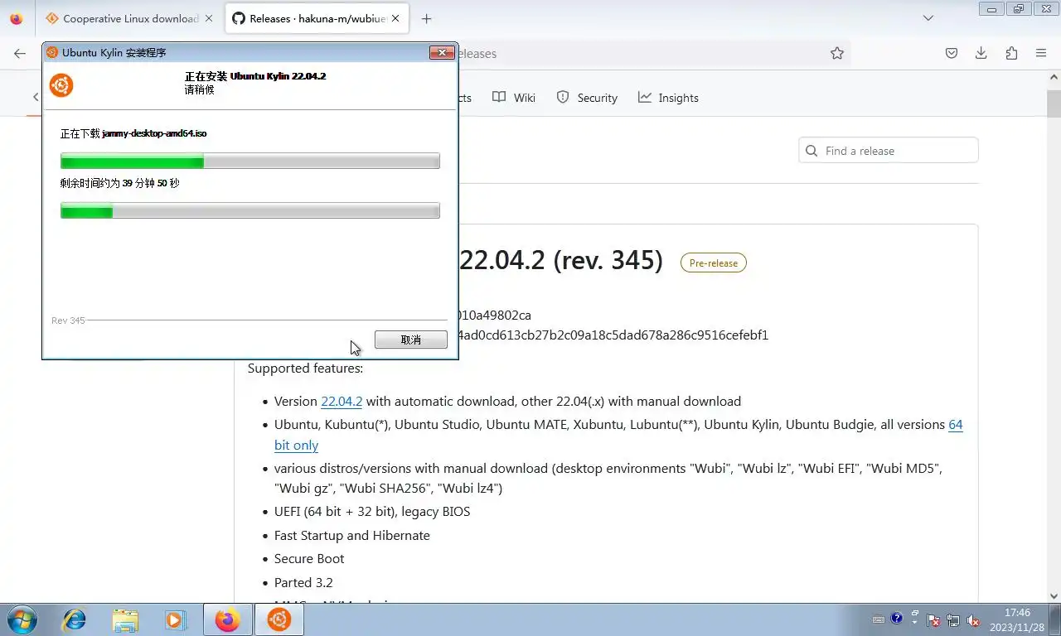Click 'jammy-desktop-amd64.iso' download text
Image resolution: width=1061 pixels, height=636 pixels.
(x=154, y=133)
